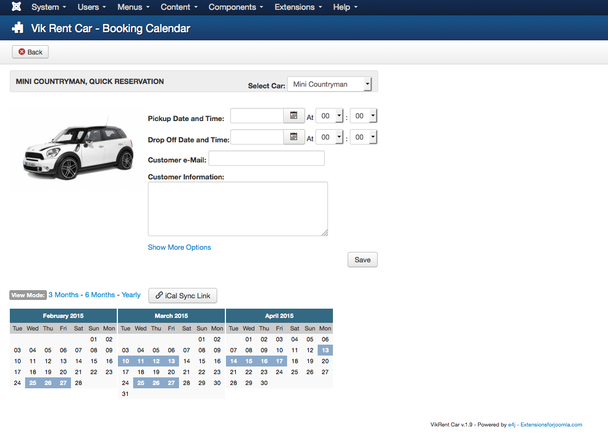
Task: Open the e4j footer link
Action: coord(512,425)
